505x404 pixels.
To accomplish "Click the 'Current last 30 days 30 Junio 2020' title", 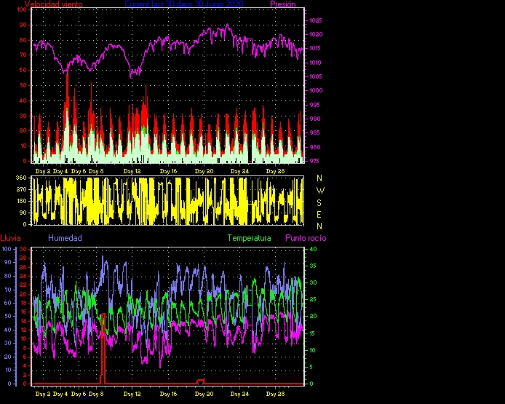I will tap(184, 4).
